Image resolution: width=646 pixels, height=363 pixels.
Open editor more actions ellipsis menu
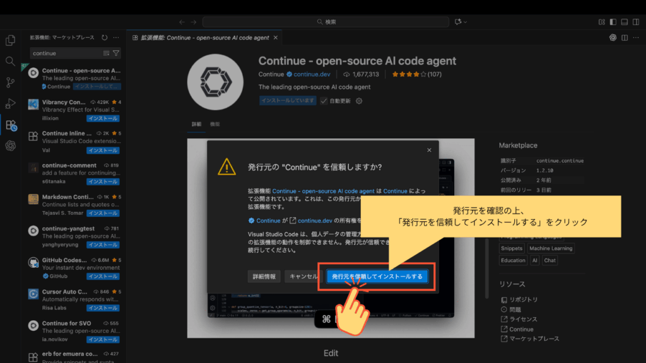click(635, 38)
